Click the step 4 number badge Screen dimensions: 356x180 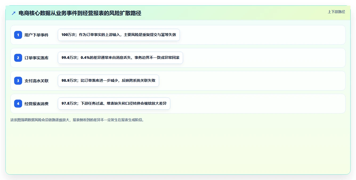tap(18, 104)
